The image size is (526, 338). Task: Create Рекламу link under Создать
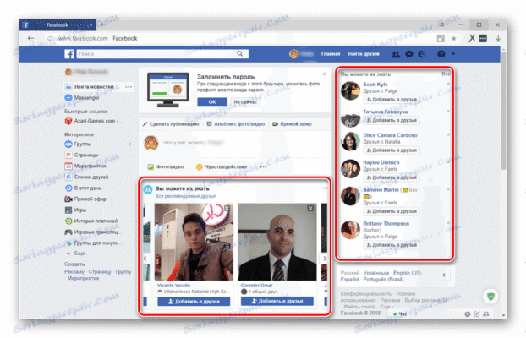(x=74, y=272)
